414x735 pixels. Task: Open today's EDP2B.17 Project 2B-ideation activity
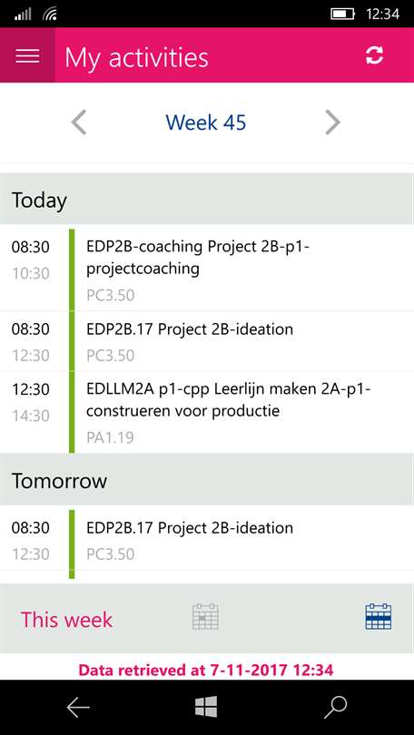[x=207, y=341]
